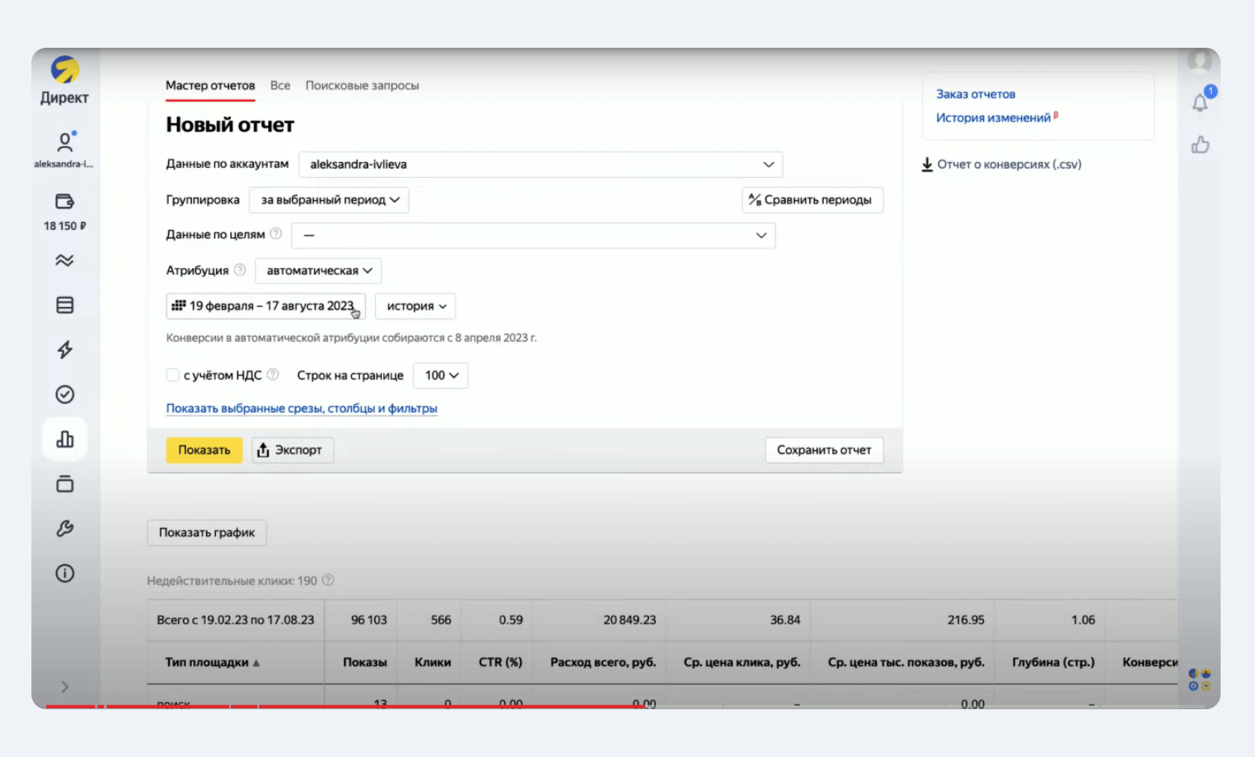
Task: Sort by the Тип площадки column
Action: [x=212, y=662]
